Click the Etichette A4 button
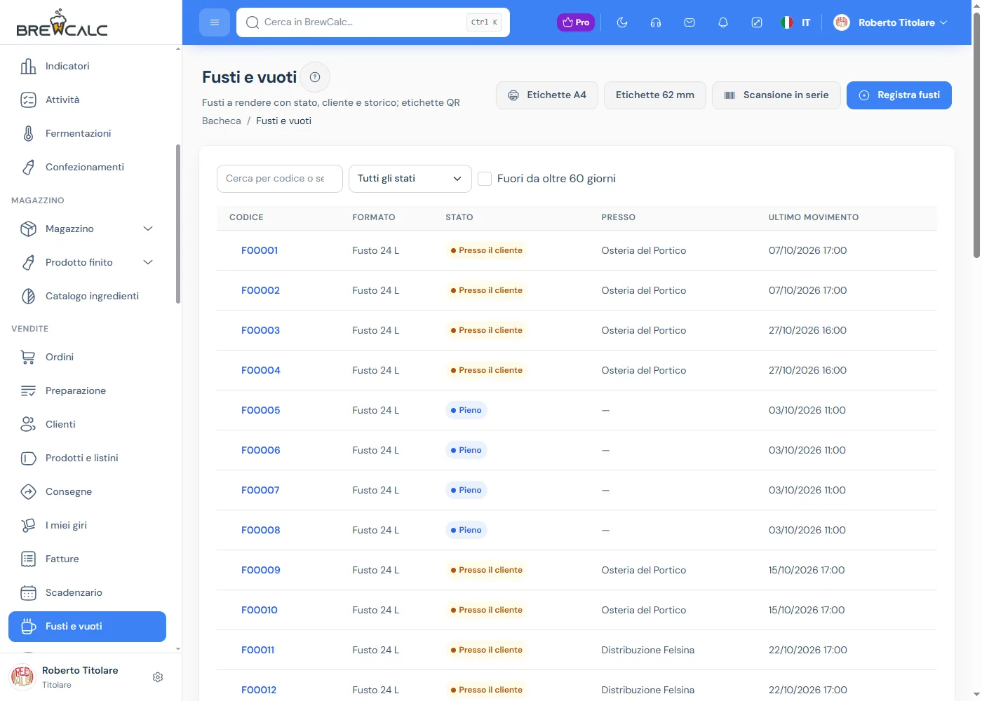 (547, 95)
